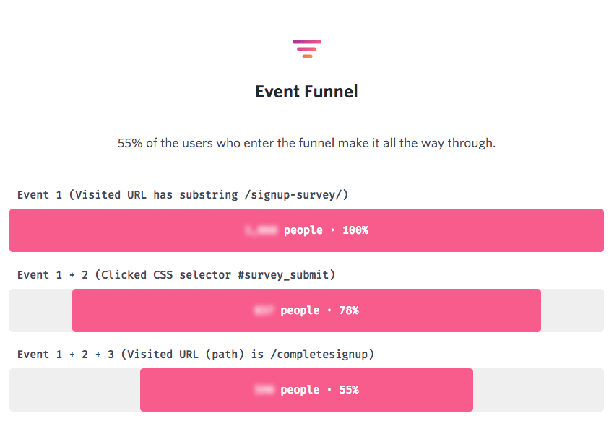Click the 78% percentage text
The width and height of the screenshot is (614, 426).
coord(349,310)
